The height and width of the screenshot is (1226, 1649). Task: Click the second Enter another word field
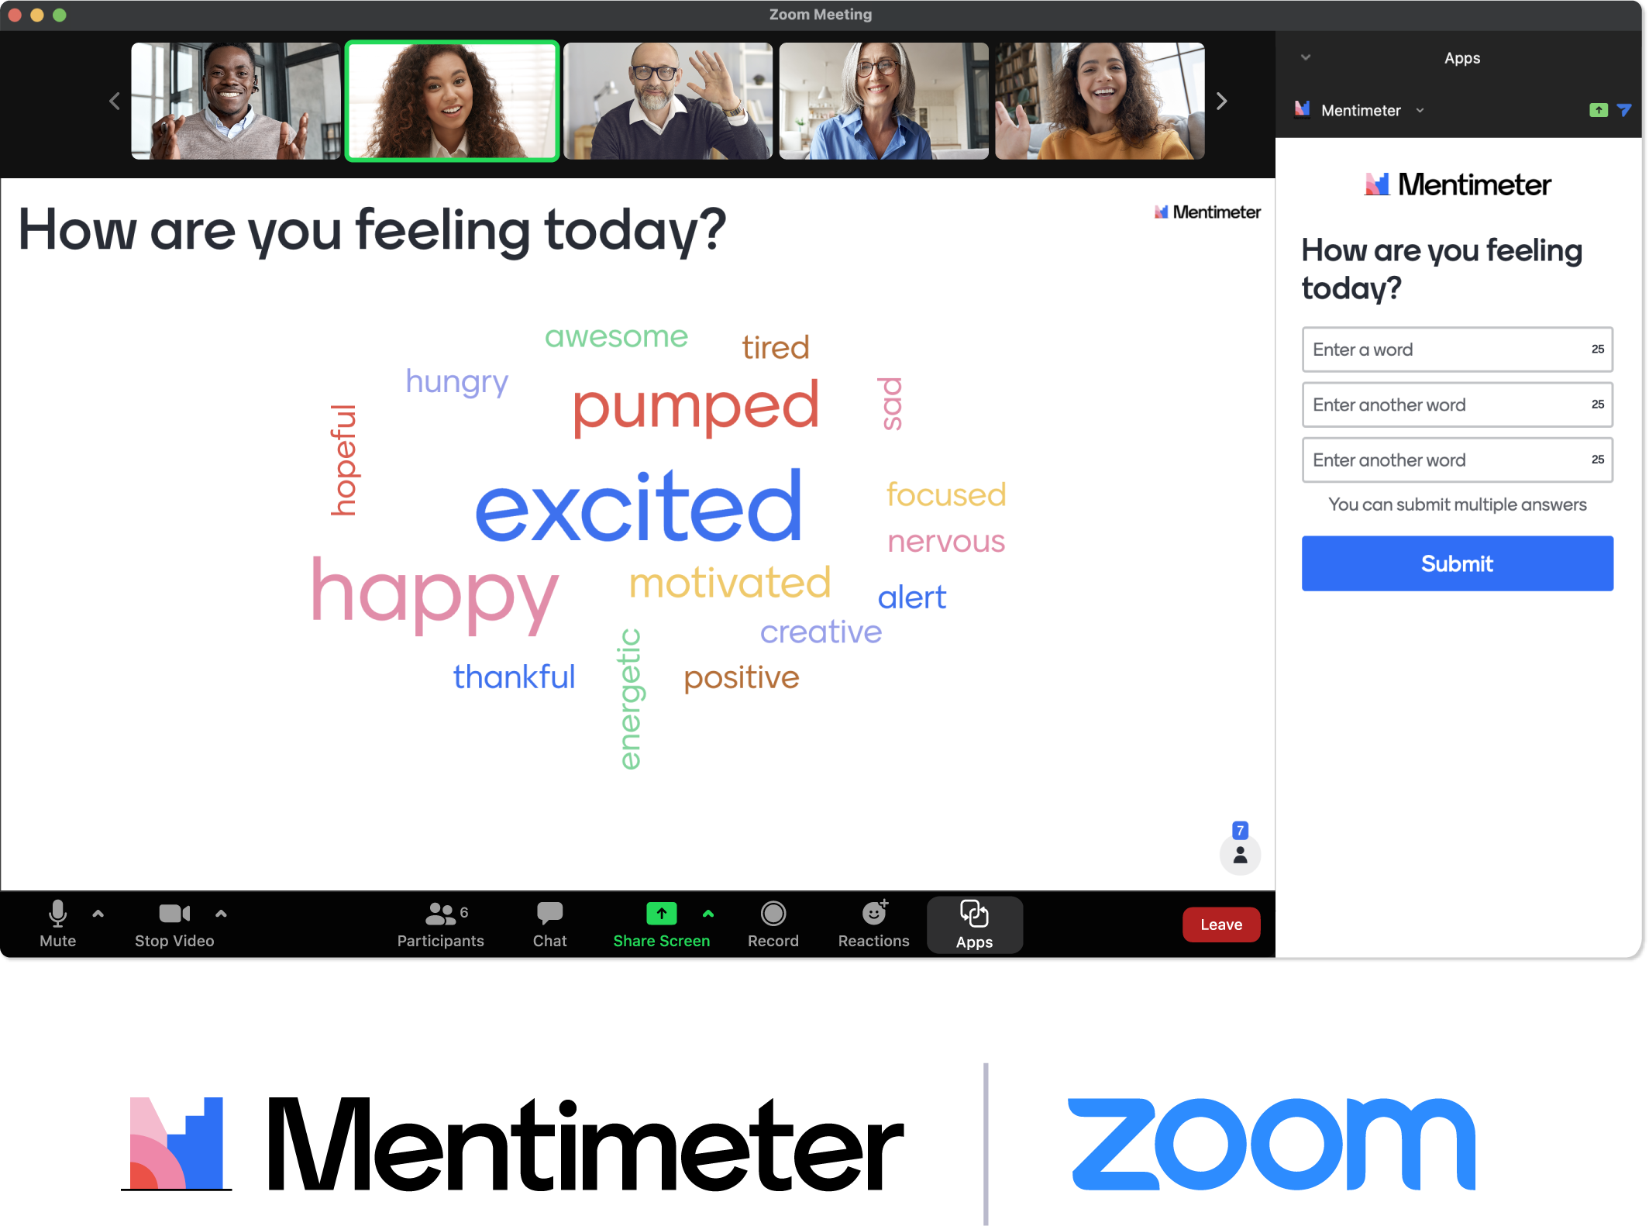coord(1456,460)
